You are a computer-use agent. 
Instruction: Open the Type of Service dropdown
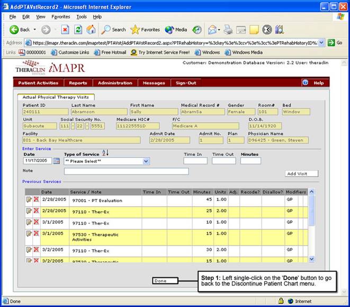[146, 161]
